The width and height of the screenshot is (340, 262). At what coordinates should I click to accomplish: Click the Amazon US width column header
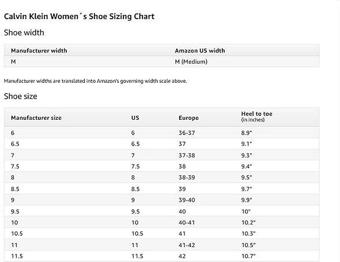[x=200, y=51]
